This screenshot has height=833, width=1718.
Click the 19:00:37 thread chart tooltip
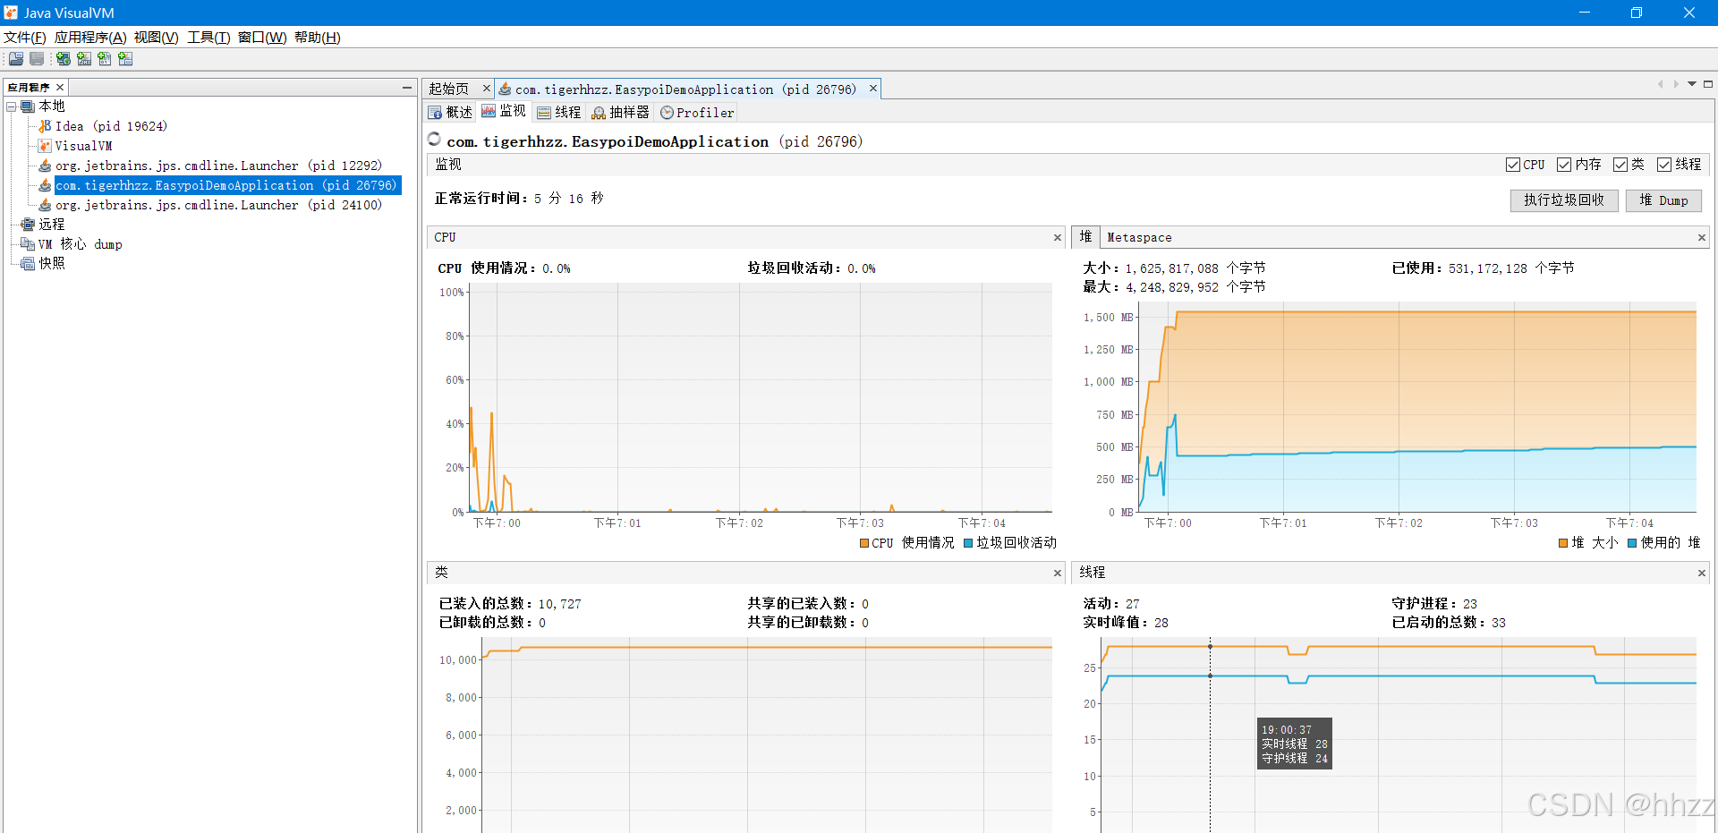tap(1295, 744)
